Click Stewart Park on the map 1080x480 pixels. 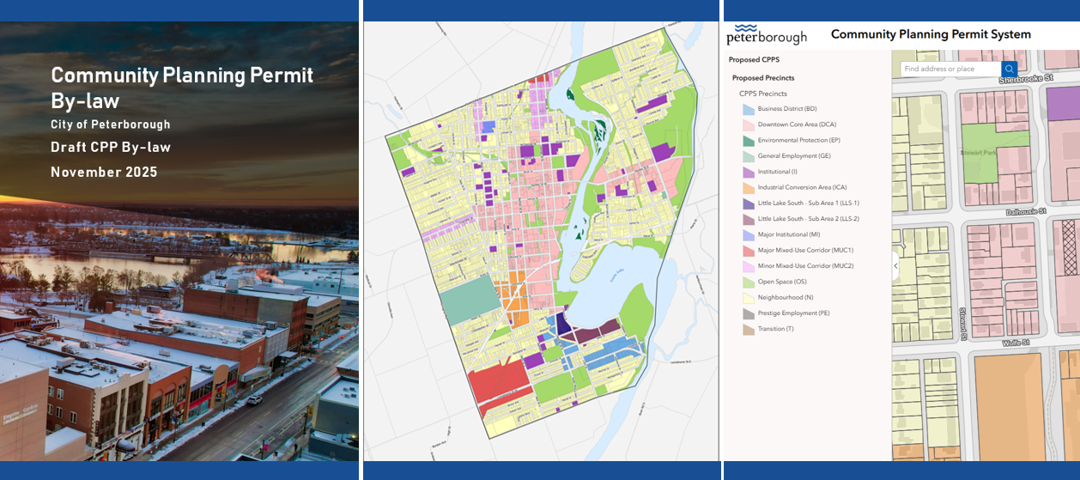[980, 152]
